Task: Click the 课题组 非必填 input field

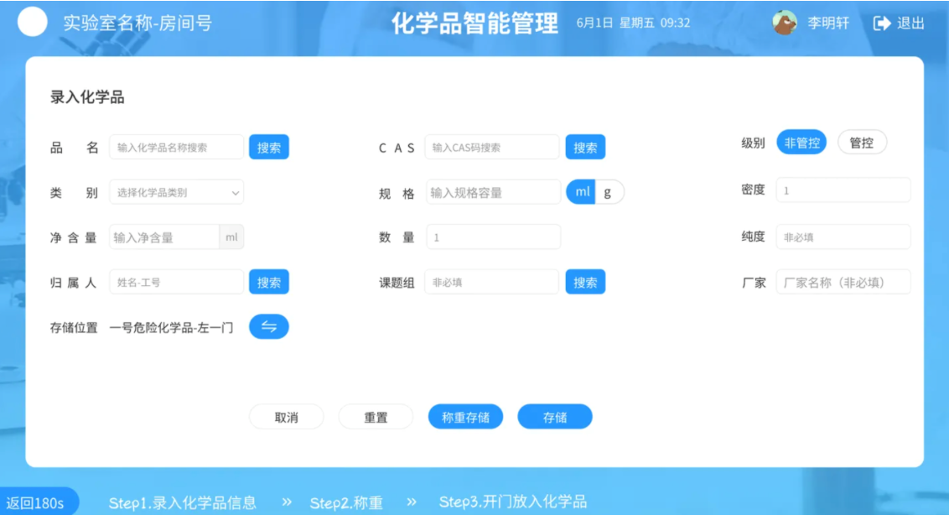Action: point(492,283)
